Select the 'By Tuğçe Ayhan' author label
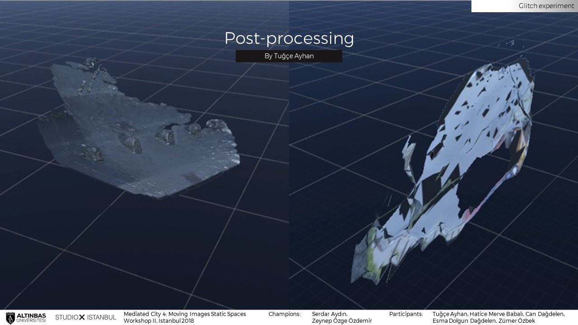The image size is (578, 325). tap(289, 56)
